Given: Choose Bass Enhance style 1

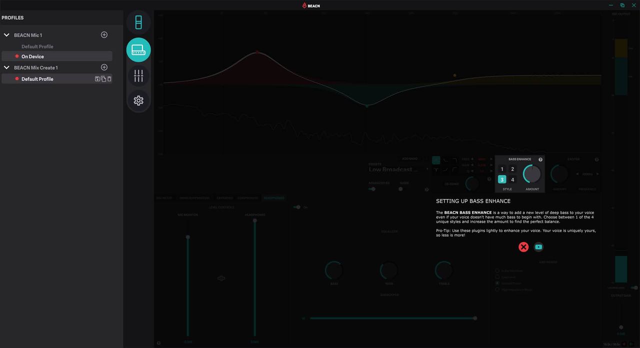Looking at the screenshot, I should (x=502, y=169).
